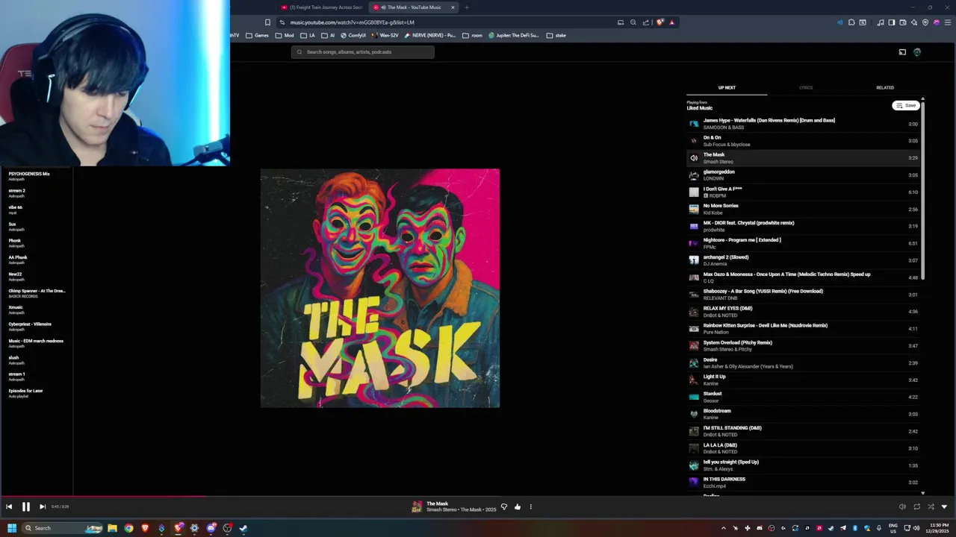The width and height of the screenshot is (956, 537).
Task: Open the YouTube Music account avatar menu
Action: (917, 52)
